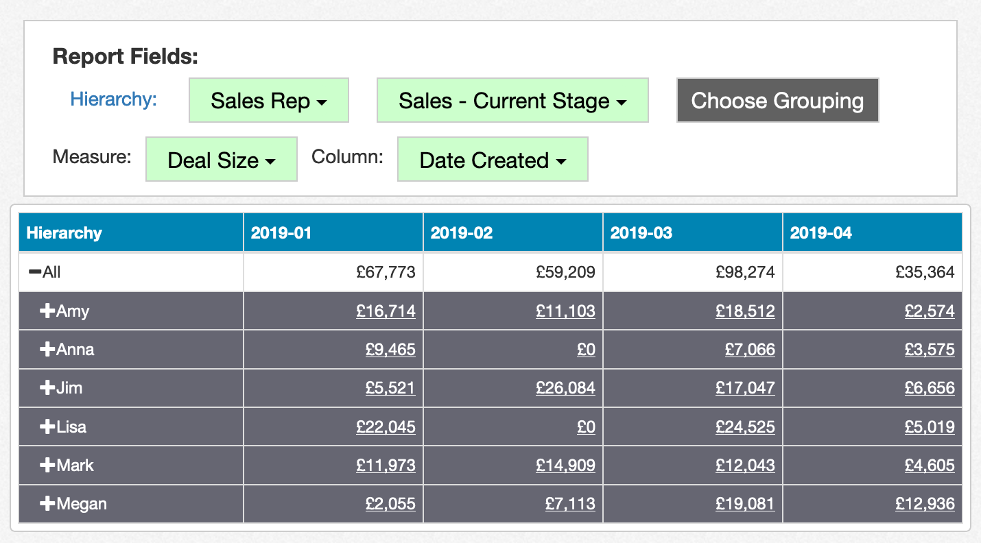Expand Anna's row with plus icon
The width and height of the screenshot is (981, 543).
(x=47, y=350)
